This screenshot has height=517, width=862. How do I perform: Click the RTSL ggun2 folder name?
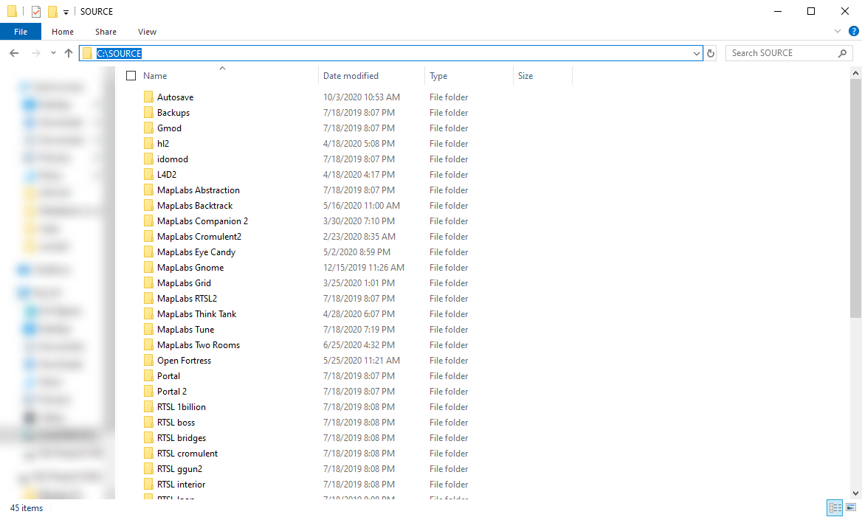pos(180,468)
